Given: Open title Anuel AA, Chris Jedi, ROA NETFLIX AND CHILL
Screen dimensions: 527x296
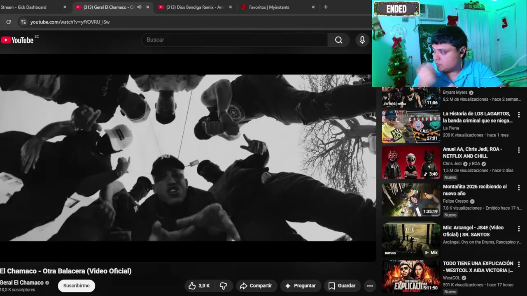Looking at the screenshot, I should pyautogui.click(x=473, y=153).
